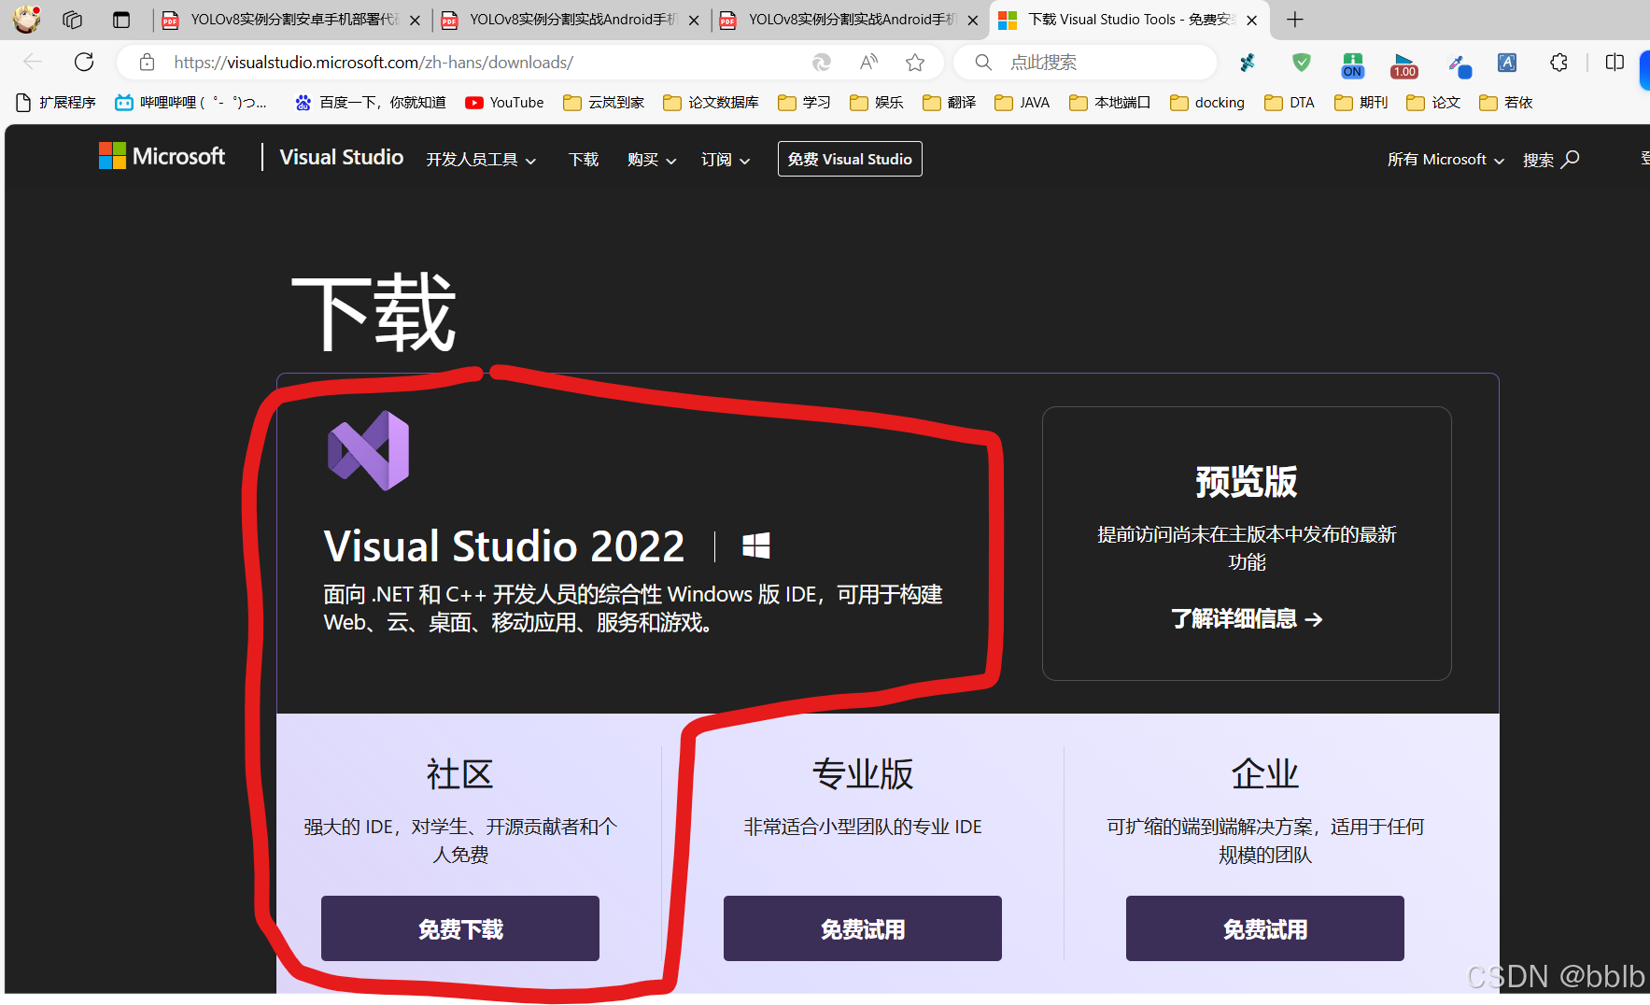Image resolution: width=1650 pixels, height=1005 pixels.
Task: Click the browser profile avatar icon
Action: (x=26, y=20)
